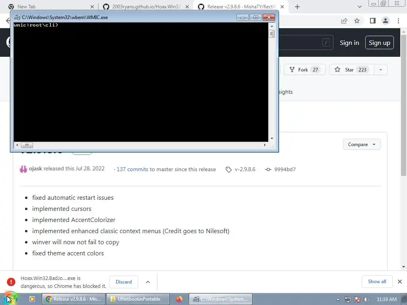Bookmark this page with the star icon
This screenshot has width=407, height=305.
pyautogui.click(x=357, y=21)
